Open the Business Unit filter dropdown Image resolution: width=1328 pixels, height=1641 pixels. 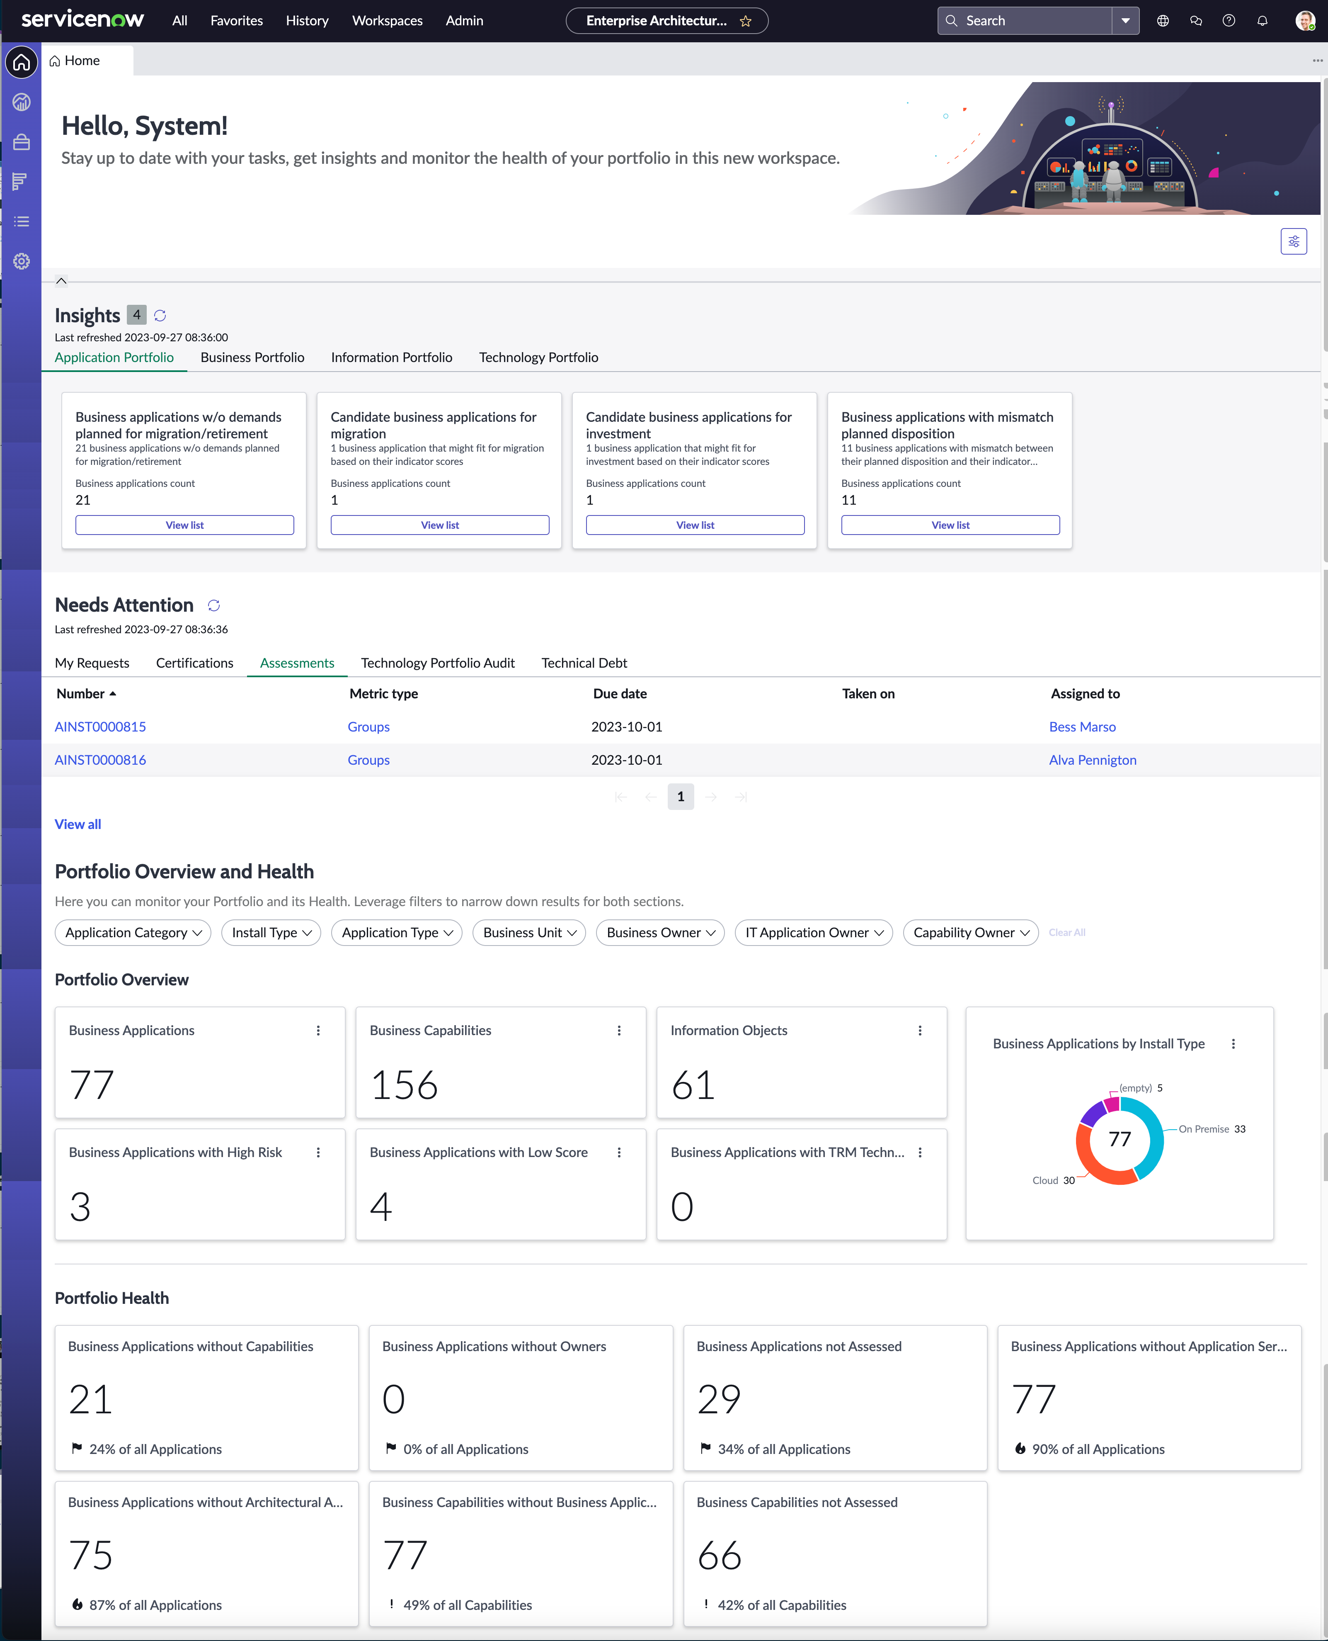click(529, 932)
